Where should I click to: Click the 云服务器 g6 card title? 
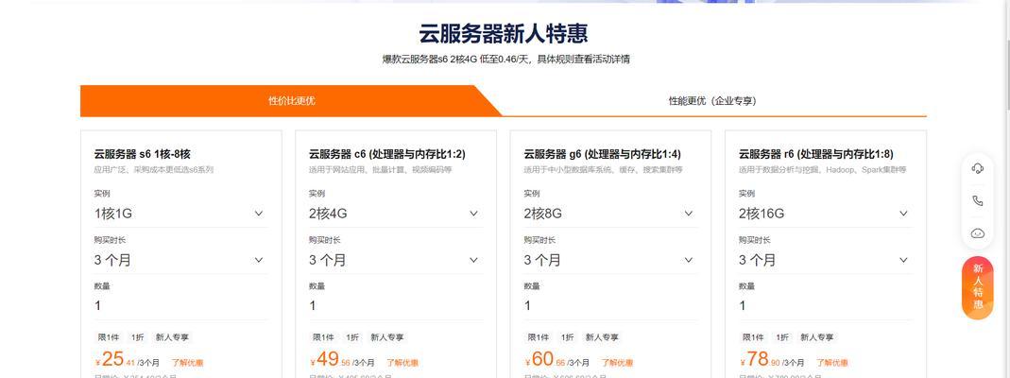[602, 155]
